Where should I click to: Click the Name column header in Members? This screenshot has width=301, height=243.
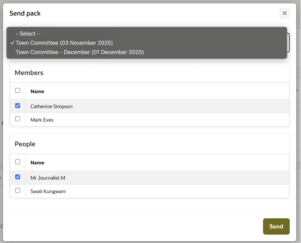pyautogui.click(x=37, y=91)
